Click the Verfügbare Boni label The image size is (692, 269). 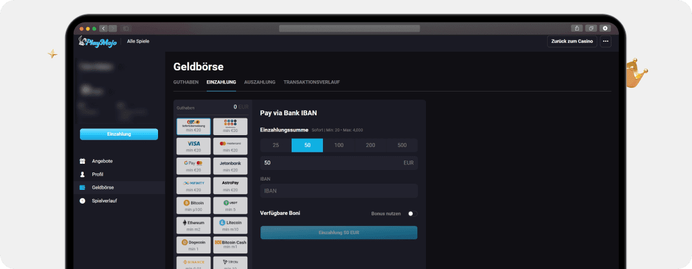tap(280, 213)
